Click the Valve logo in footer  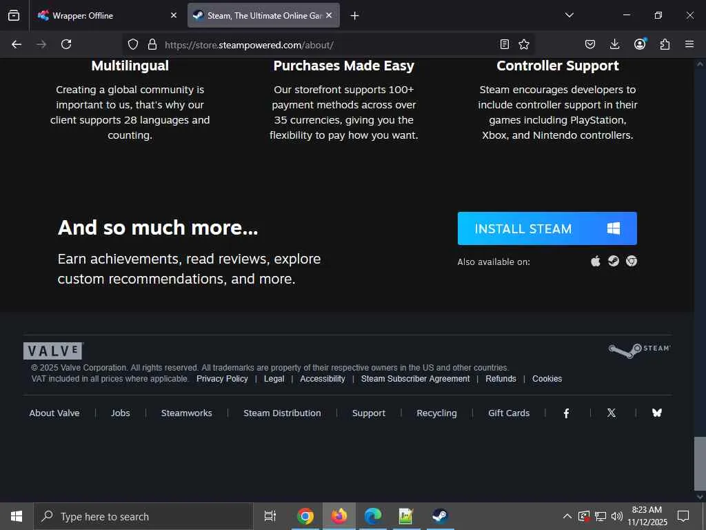(53, 351)
